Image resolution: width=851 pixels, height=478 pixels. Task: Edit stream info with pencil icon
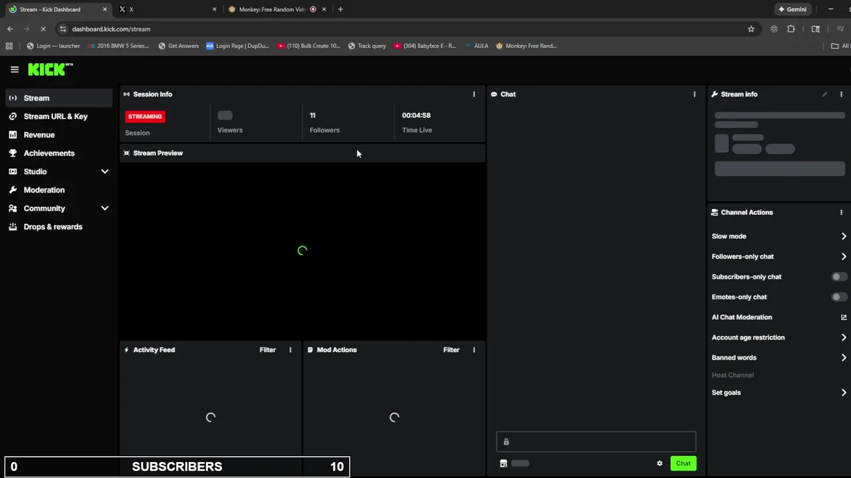coord(825,94)
